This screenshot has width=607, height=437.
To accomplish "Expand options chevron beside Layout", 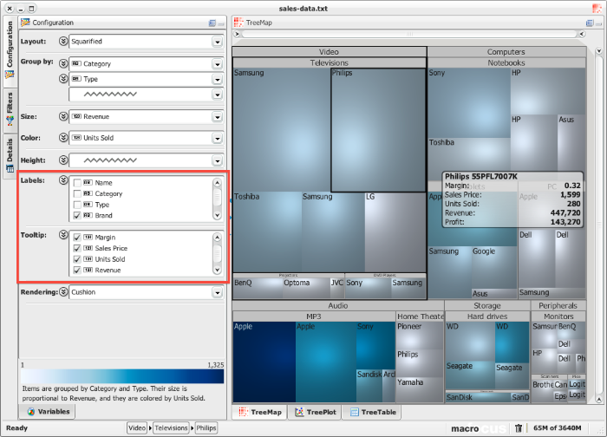I will tap(62, 42).
